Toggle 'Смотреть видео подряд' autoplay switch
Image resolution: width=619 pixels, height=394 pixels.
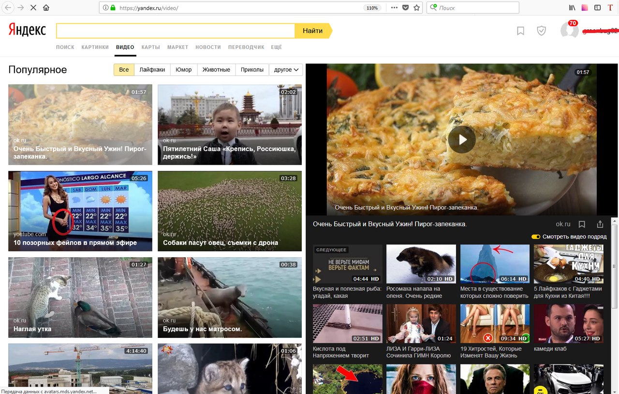point(535,237)
